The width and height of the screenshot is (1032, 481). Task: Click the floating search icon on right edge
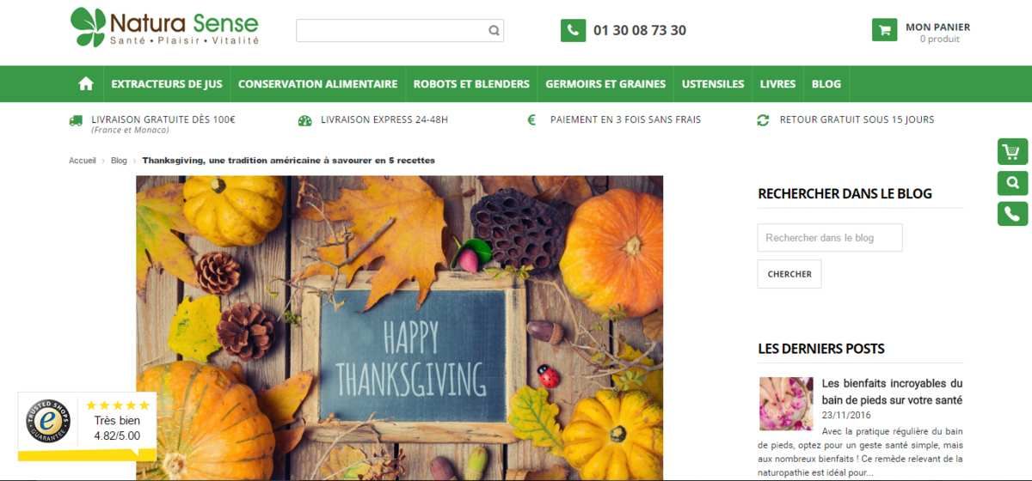point(1012,183)
